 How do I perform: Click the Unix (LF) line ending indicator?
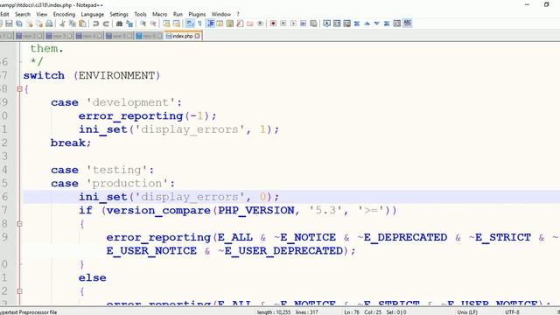click(x=467, y=312)
